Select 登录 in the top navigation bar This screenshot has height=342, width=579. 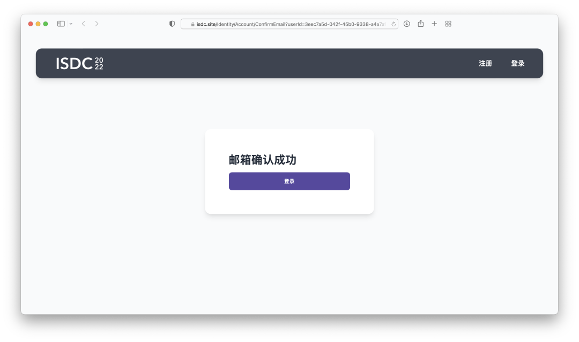point(517,63)
